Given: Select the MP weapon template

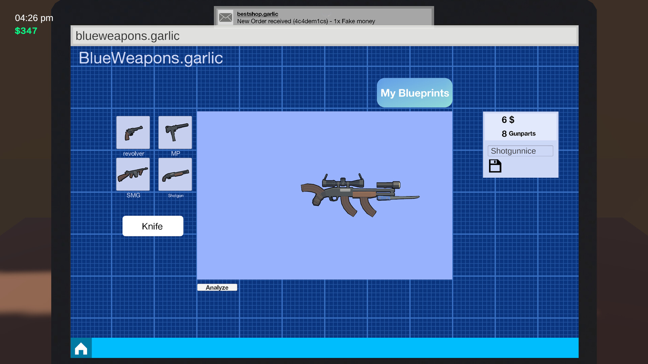Looking at the screenshot, I should 175,132.
